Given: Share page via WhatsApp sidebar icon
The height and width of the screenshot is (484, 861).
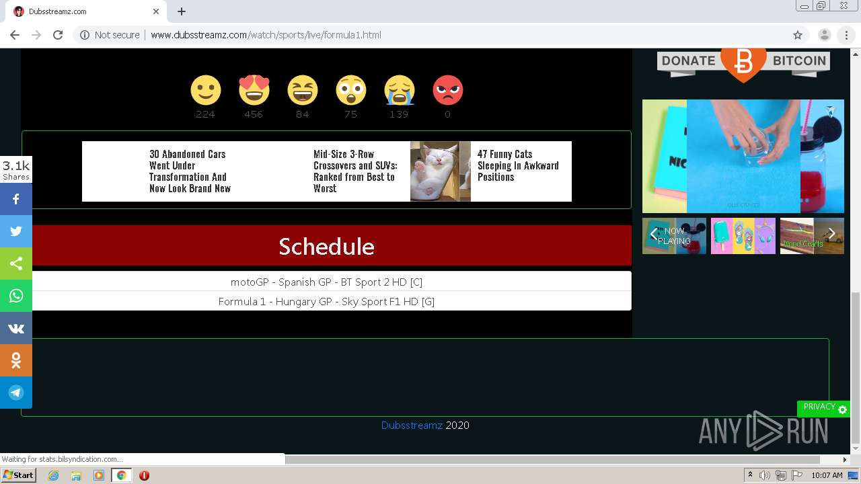Looking at the screenshot, I should 16,296.
